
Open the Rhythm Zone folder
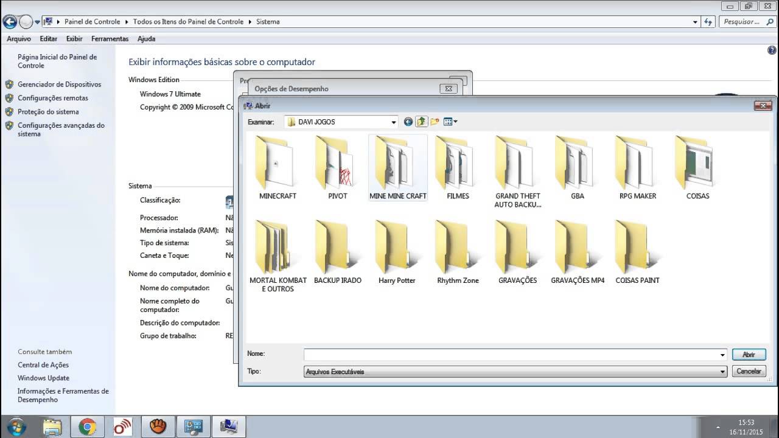click(458, 252)
